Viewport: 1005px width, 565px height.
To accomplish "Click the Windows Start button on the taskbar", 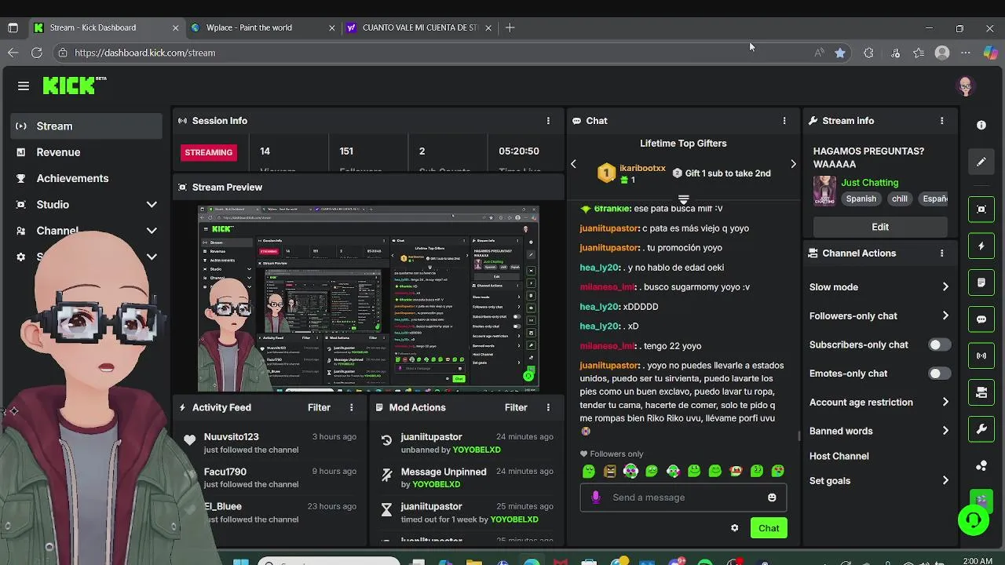I will [x=241, y=562].
